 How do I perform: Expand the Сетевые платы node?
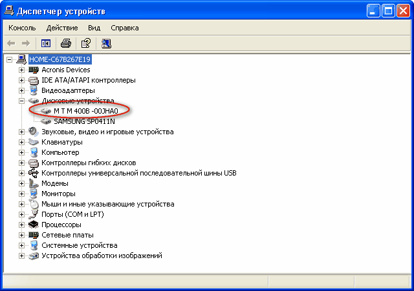pyautogui.click(x=21, y=235)
